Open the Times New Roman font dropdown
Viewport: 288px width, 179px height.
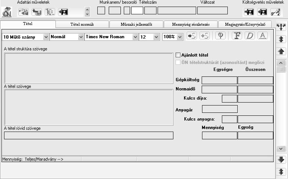coord(135,37)
